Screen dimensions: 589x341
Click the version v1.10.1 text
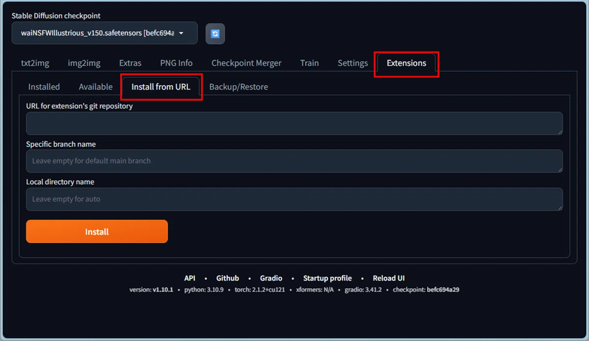click(x=151, y=290)
